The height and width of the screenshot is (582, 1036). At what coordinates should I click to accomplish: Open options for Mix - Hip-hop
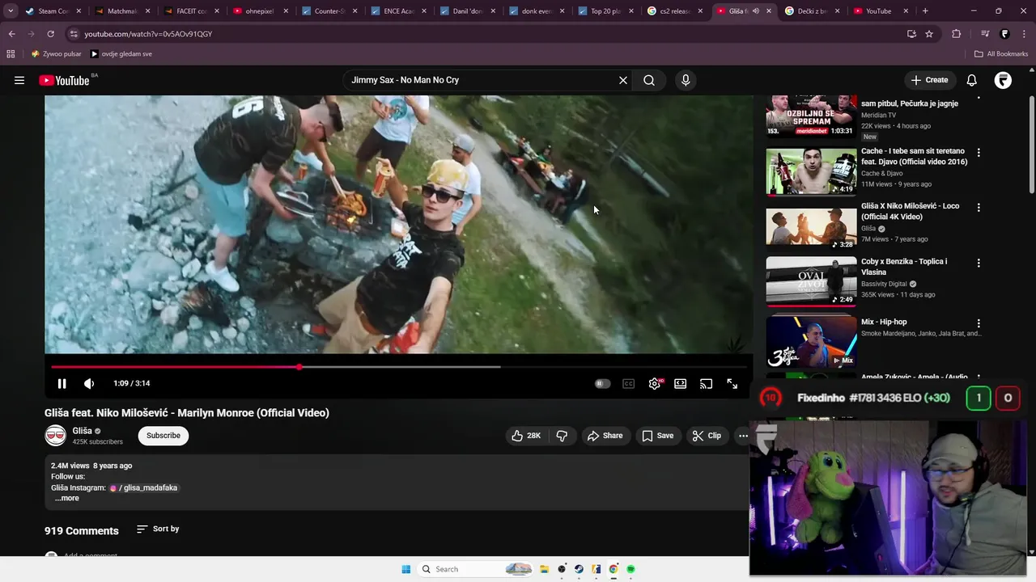(x=979, y=323)
